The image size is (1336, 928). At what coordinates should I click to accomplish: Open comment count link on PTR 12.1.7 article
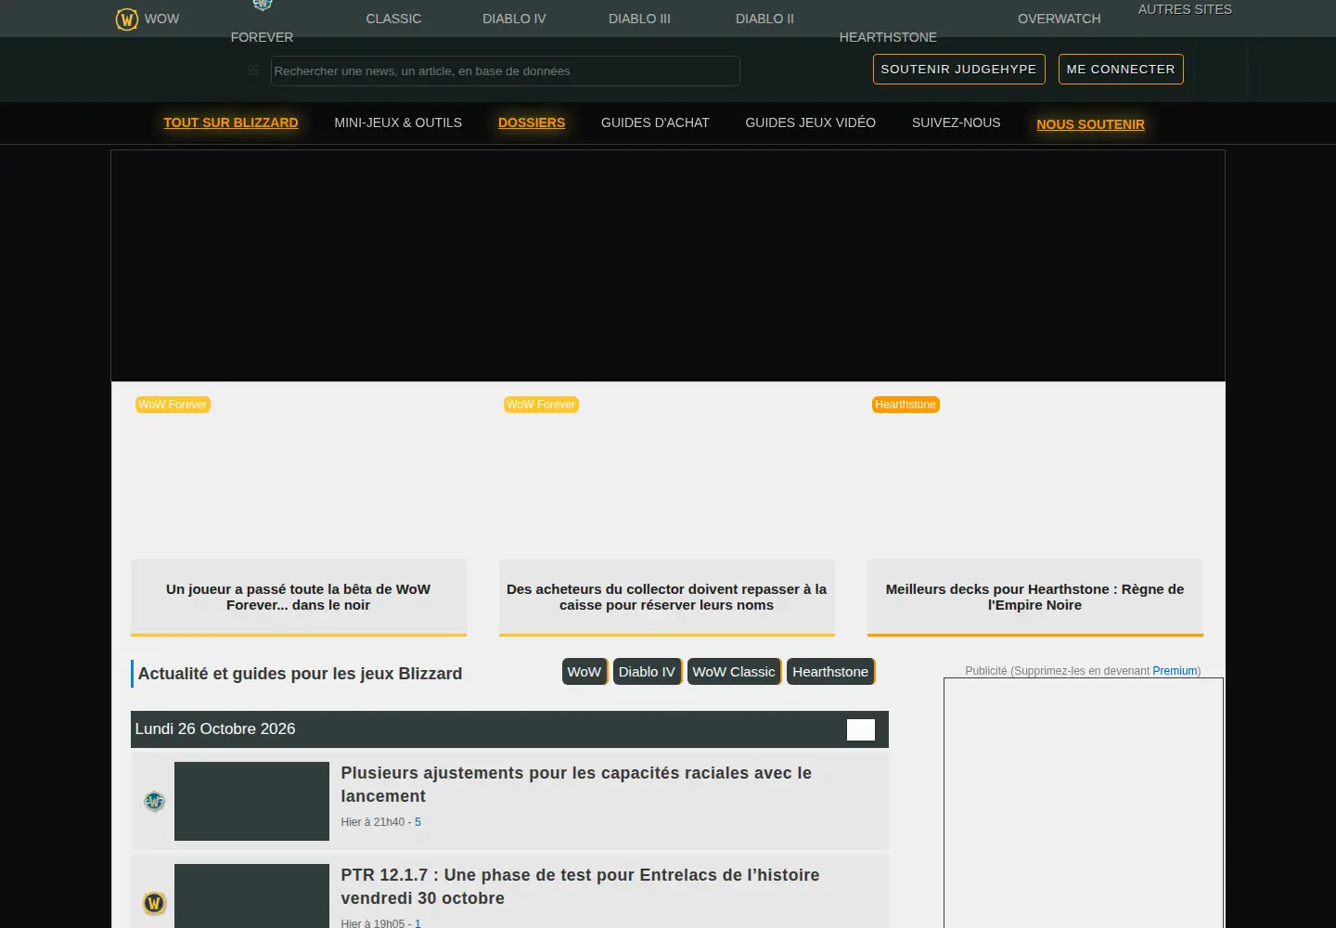[417, 923]
